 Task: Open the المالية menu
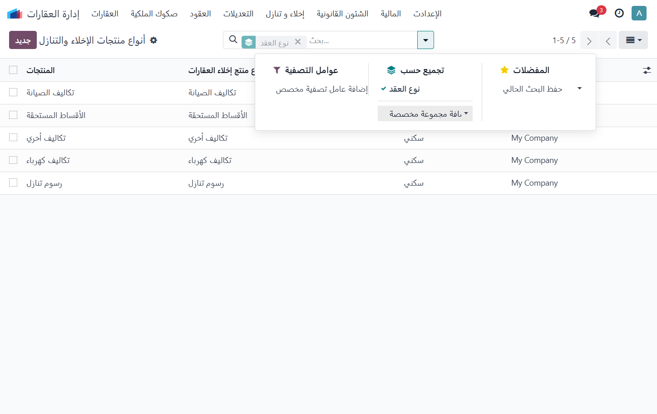pos(391,14)
